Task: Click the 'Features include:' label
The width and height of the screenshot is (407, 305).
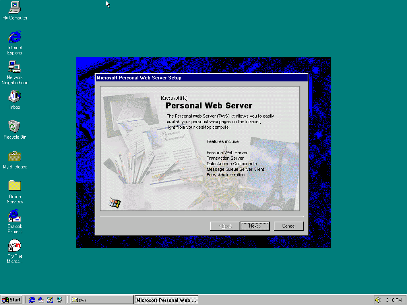Action: click(223, 142)
